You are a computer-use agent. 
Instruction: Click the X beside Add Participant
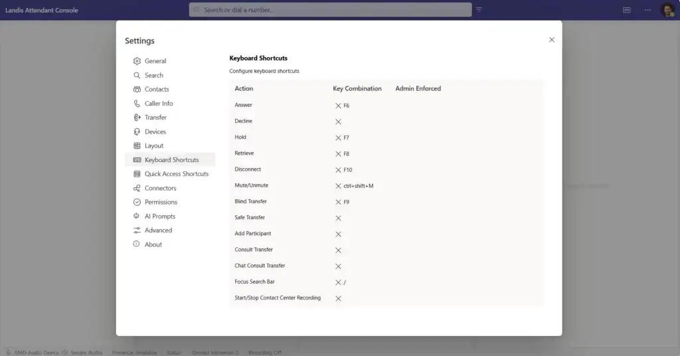point(338,234)
